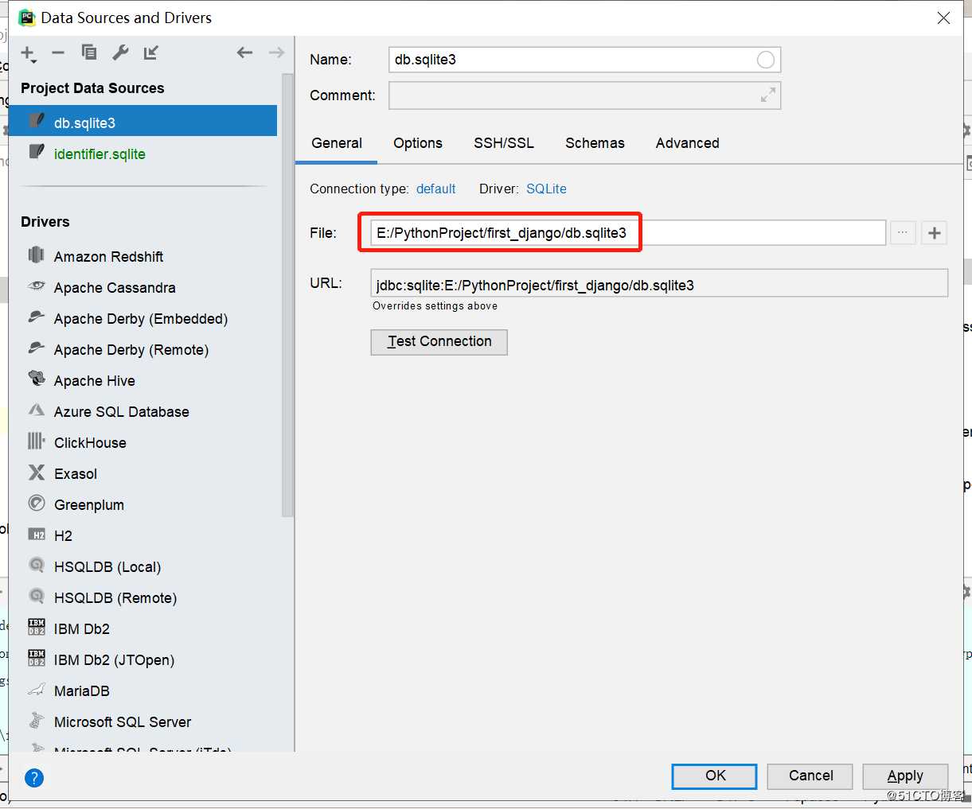The height and width of the screenshot is (809, 972).
Task: Choose the IBM Db2 driver
Action: click(x=82, y=628)
